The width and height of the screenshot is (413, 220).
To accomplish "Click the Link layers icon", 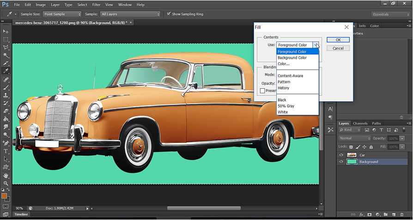I will pos(353,215).
